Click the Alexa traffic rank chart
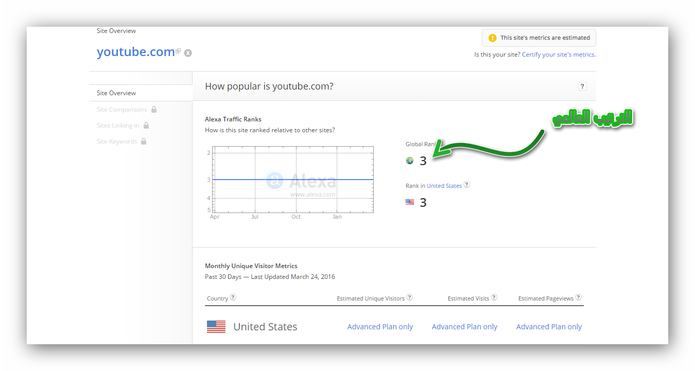The width and height of the screenshot is (695, 371). [293, 180]
